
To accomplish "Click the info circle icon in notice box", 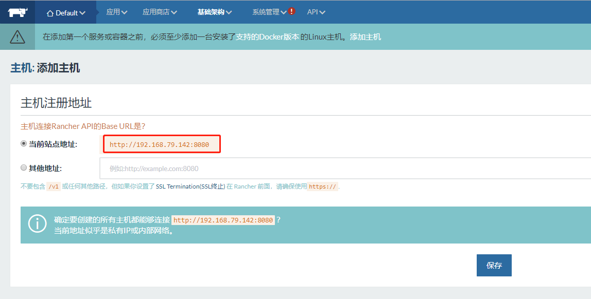I will click(x=37, y=225).
